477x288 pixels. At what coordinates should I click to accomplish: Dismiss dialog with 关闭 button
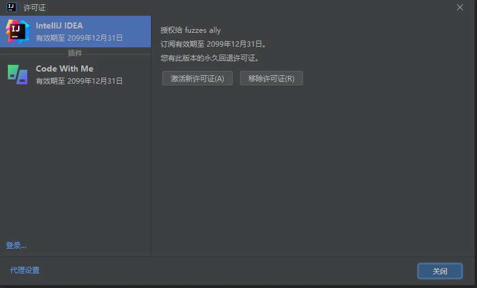point(440,271)
